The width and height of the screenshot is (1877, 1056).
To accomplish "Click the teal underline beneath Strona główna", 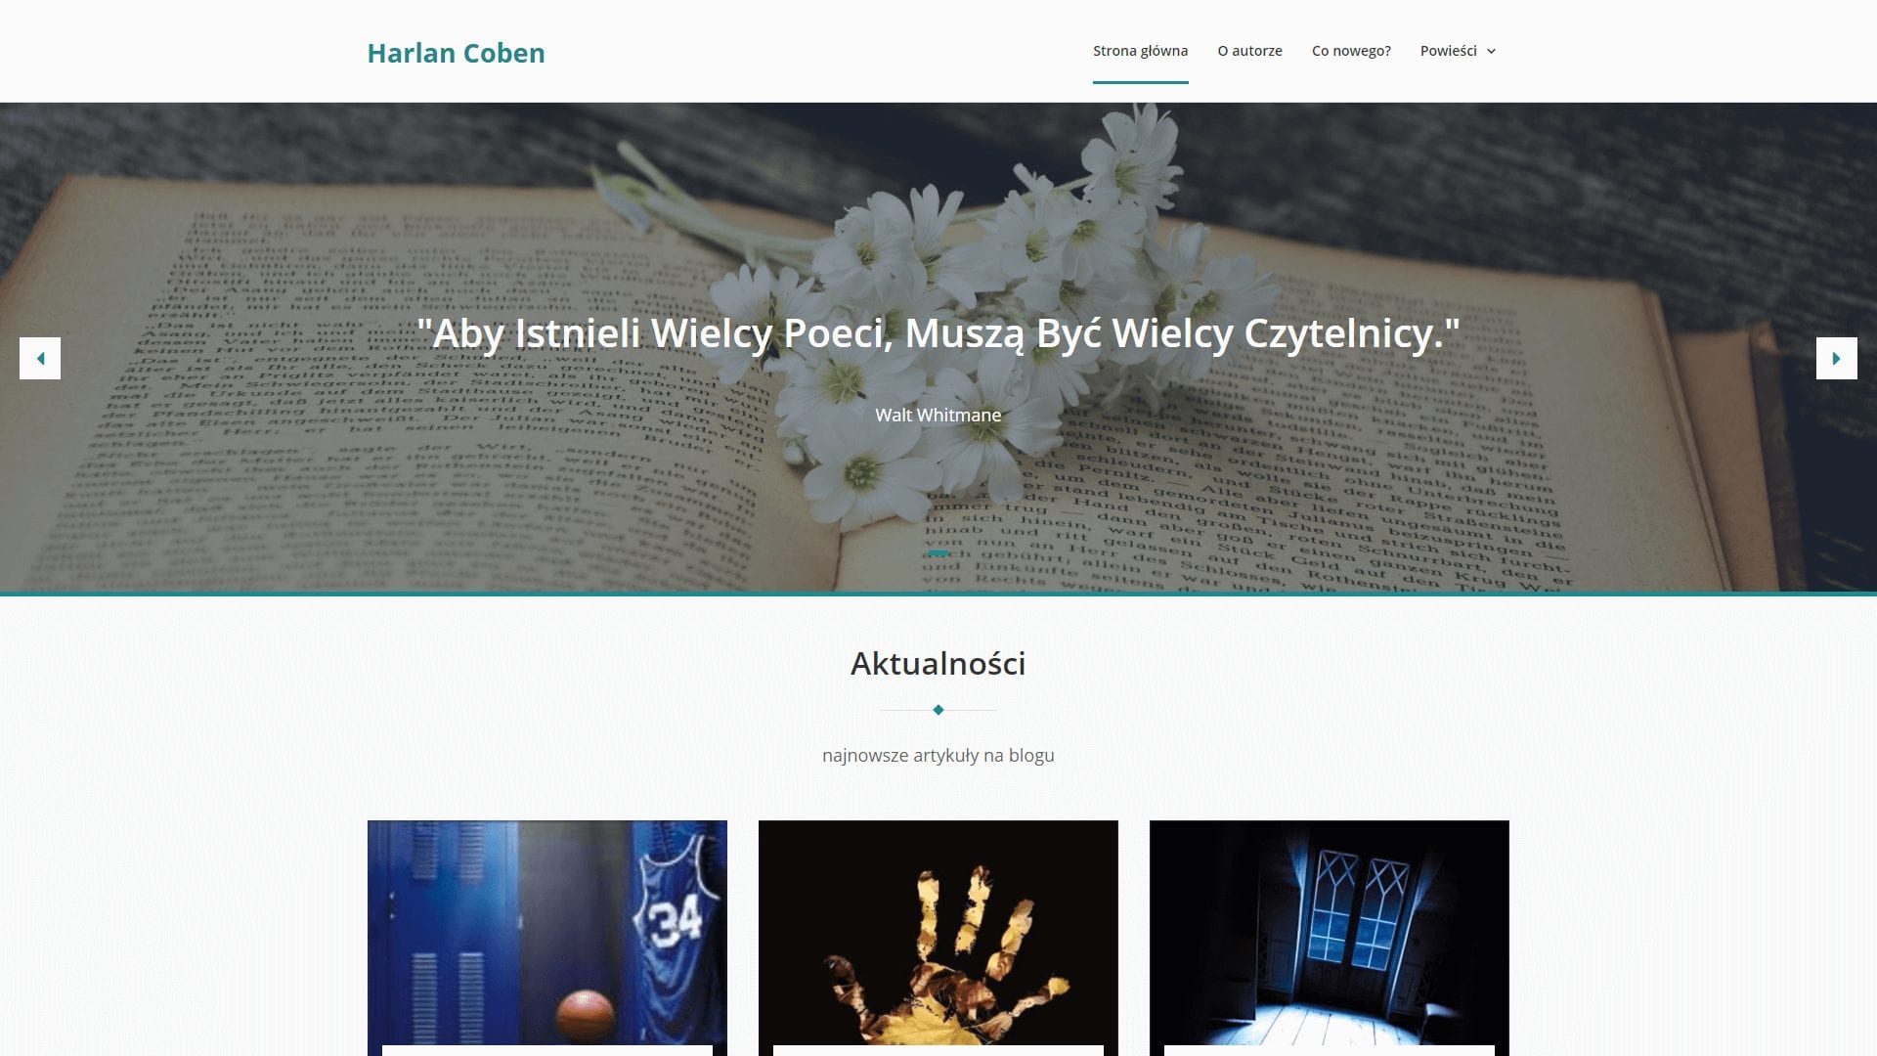I will (1140, 82).
